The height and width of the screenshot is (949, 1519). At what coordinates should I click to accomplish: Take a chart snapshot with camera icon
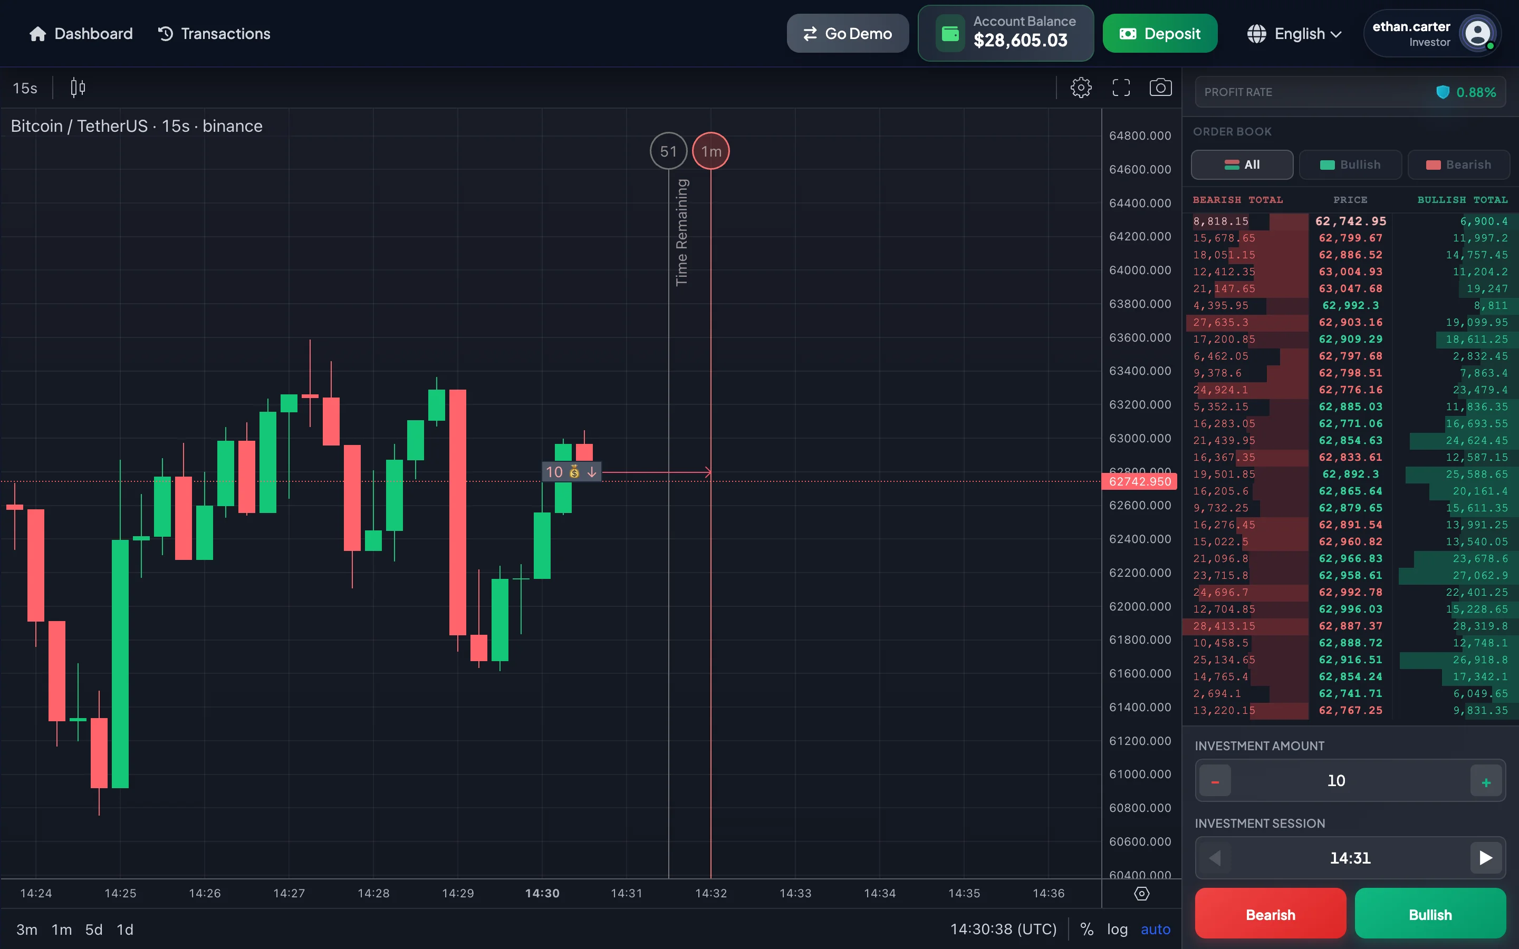click(1160, 87)
